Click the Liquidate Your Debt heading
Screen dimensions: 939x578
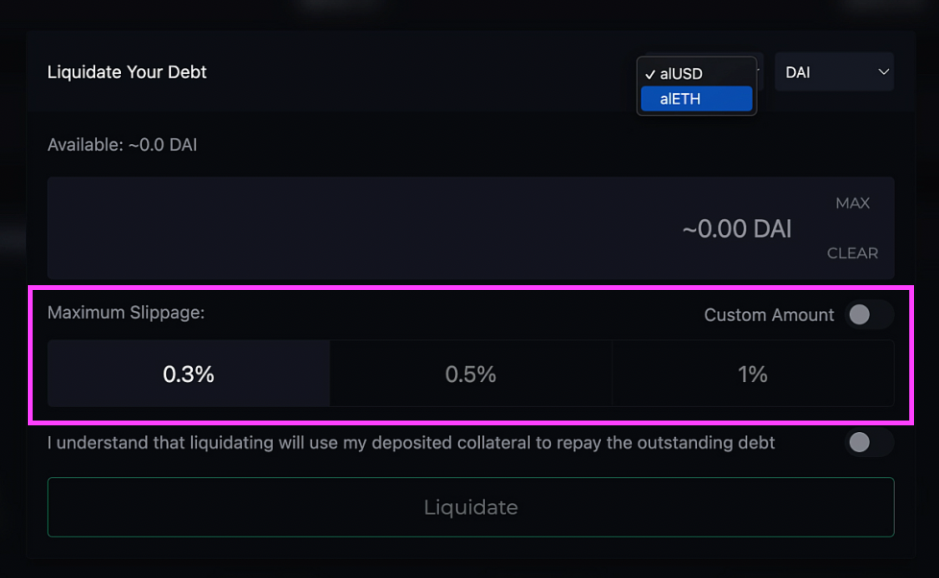[x=127, y=72]
